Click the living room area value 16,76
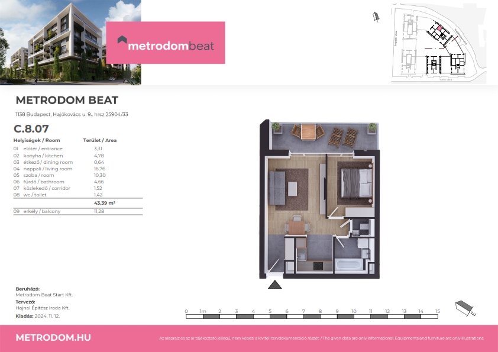 tap(99, 169)
